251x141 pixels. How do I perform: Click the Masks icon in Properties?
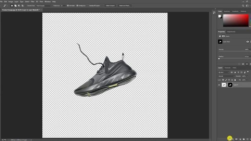(x=223, y=36)
